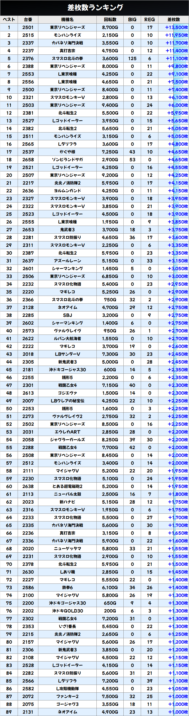Click the BIG column header
Screen dimensions: 189x716
132,19
